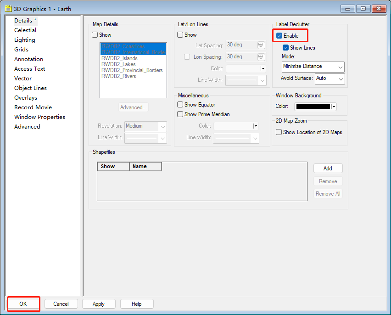
Task: Expand the Avoid Surface dropdown
Action: (x=330, y=79)
